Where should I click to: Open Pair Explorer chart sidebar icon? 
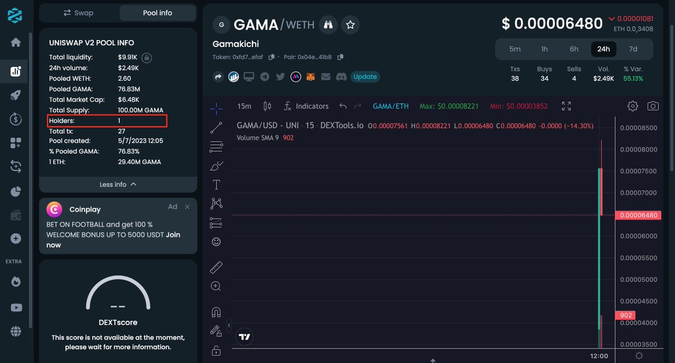click(x=16, y=71)
